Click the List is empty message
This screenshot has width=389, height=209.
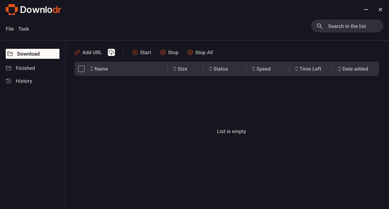(231, 131)
